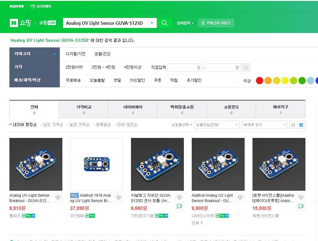This screenshot has height=241, width=318.
Task: Click talk chat icon for 로봇사이언스몰 product
Action: (301, 206)
